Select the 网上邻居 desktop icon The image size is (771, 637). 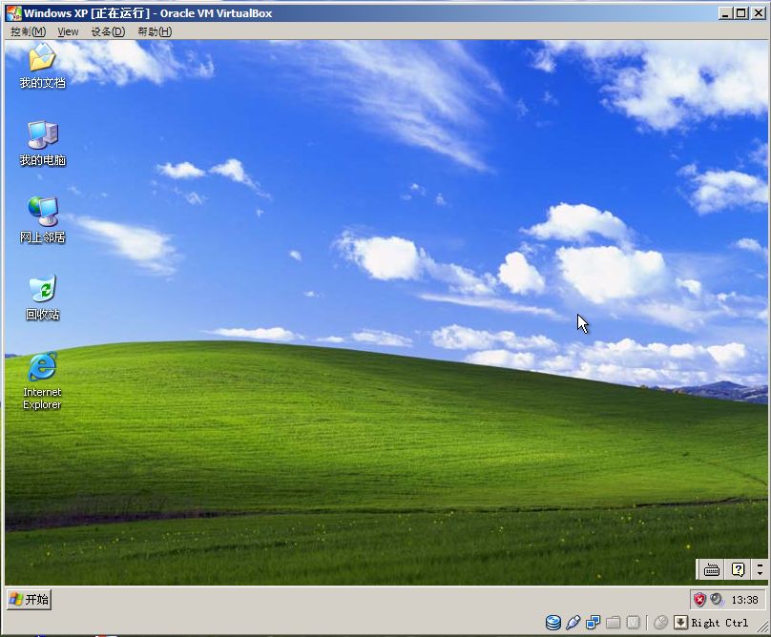pos(42,220)
